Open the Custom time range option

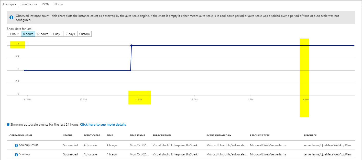[x=84, y=34]
